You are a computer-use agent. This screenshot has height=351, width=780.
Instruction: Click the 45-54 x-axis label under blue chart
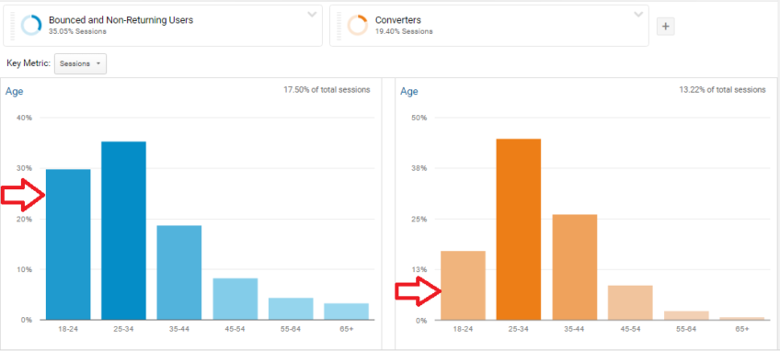point(235,329)
